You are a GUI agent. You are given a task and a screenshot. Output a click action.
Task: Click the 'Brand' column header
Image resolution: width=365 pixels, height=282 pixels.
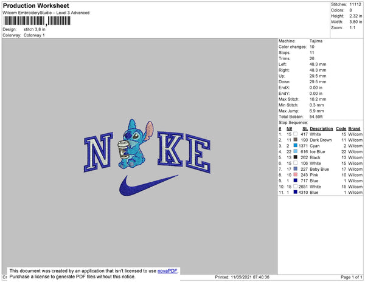pyautogui.click(x=354, y=129)
